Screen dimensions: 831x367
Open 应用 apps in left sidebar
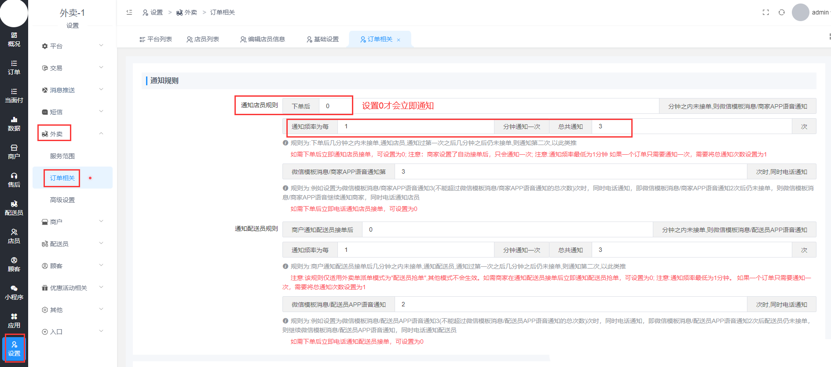coord(14,321)
